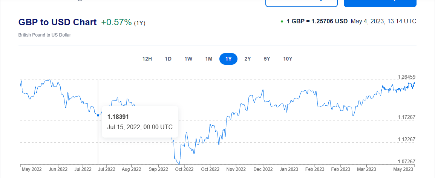This screenshot has width=435, height=178.
Task: Click the 1.26459 y-axis label
Action: 406,77
